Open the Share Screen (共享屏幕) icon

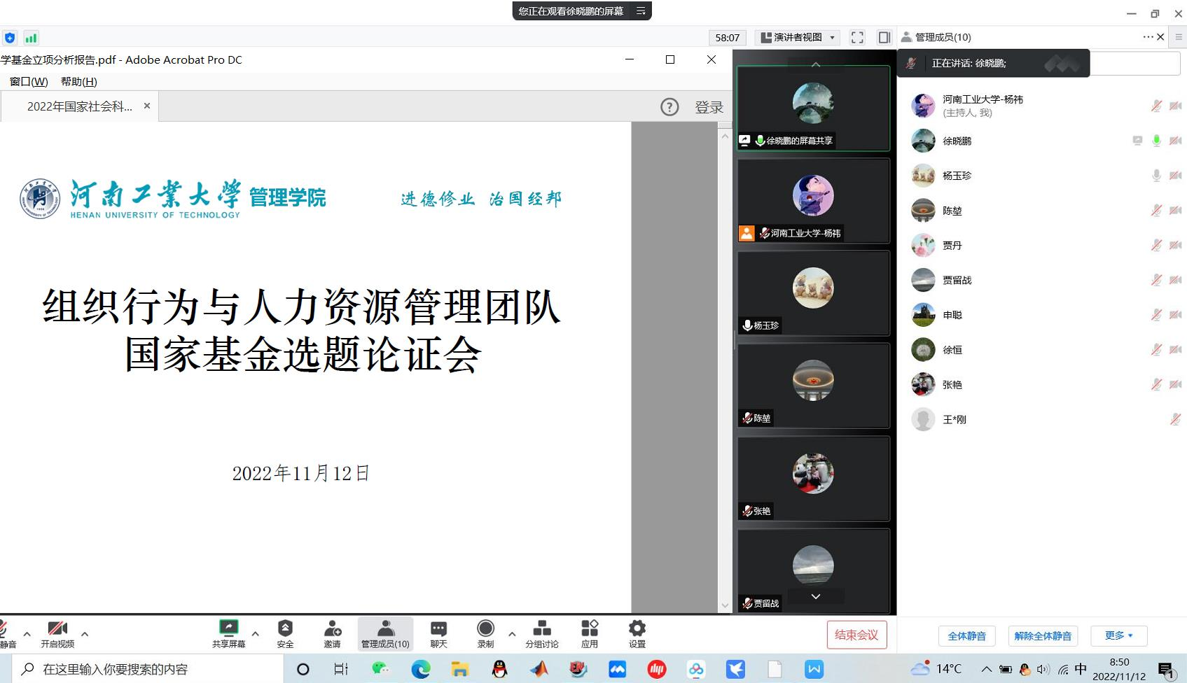pos(228,628)
